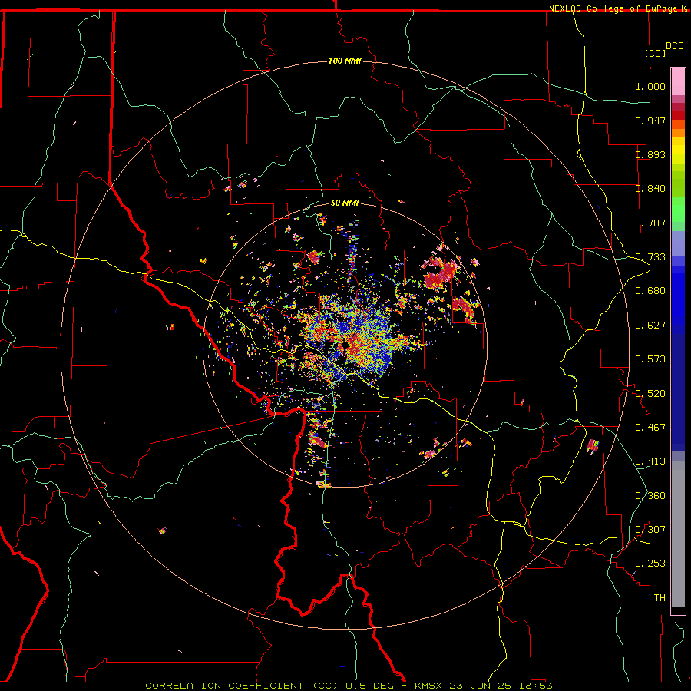This screenshot has height=691, width=691.
Task: Click the KMSX 23 JUN 25 timestamp
Action: 484,686
